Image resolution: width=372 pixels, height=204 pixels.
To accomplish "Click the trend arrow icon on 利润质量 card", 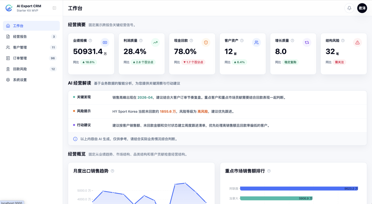I will click(x=155, y=42).
